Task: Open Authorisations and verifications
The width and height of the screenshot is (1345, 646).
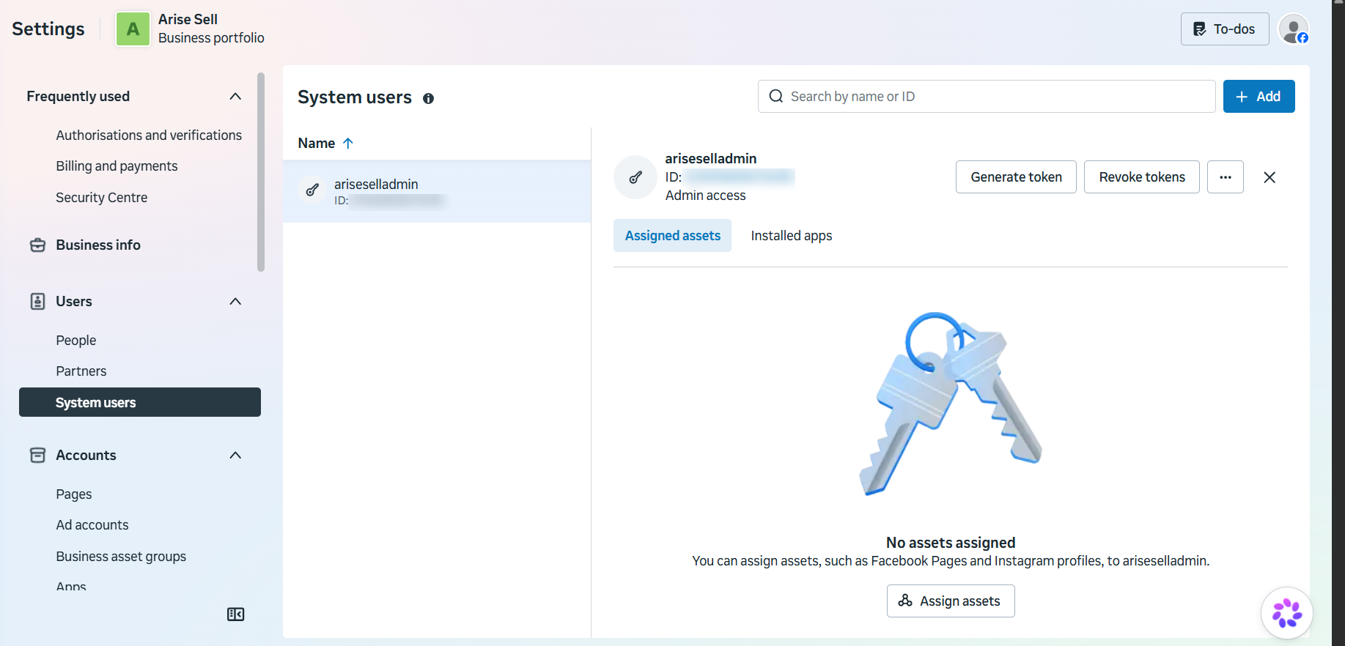Action: tap(149, 135)
